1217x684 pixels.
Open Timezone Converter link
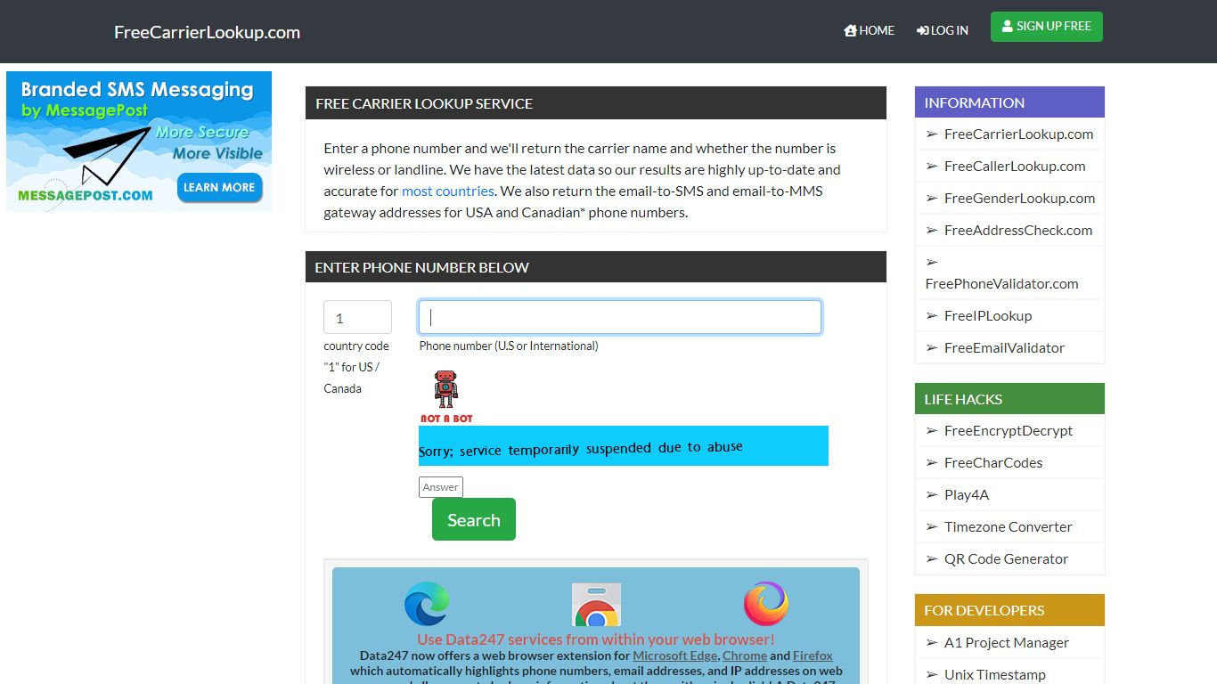[1009, 526]
